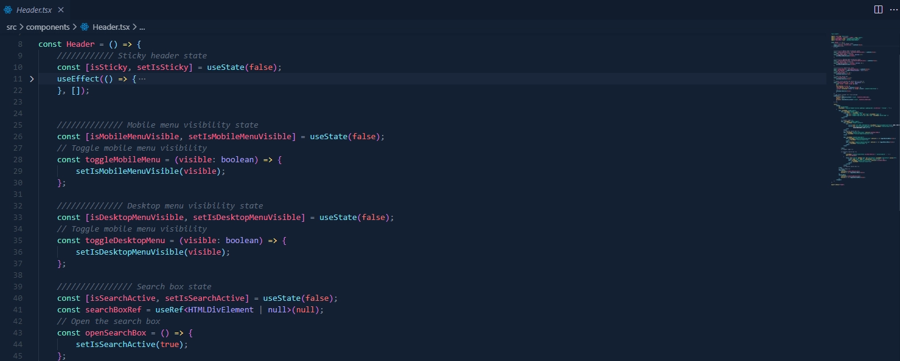The image size is (900, 361).
Task: Select the Header.tsx breadcrumb item
Action: tap(111, 27)
